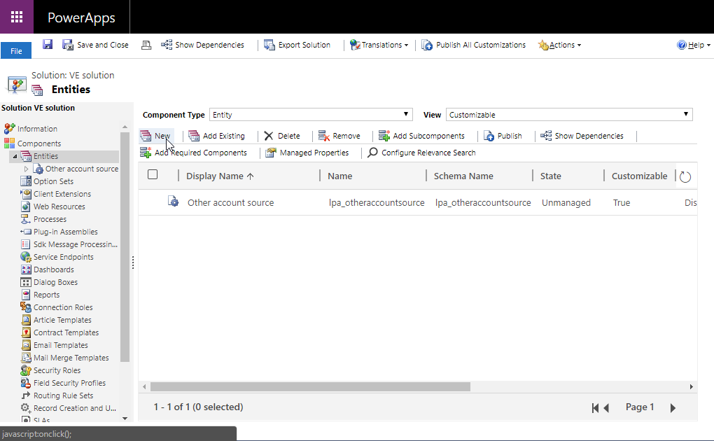Image resolution: width=714 pixels, height=441 pixels.
Task: Click the Add Subcomponents toolbar icon
Action: [x=384, y=136]
